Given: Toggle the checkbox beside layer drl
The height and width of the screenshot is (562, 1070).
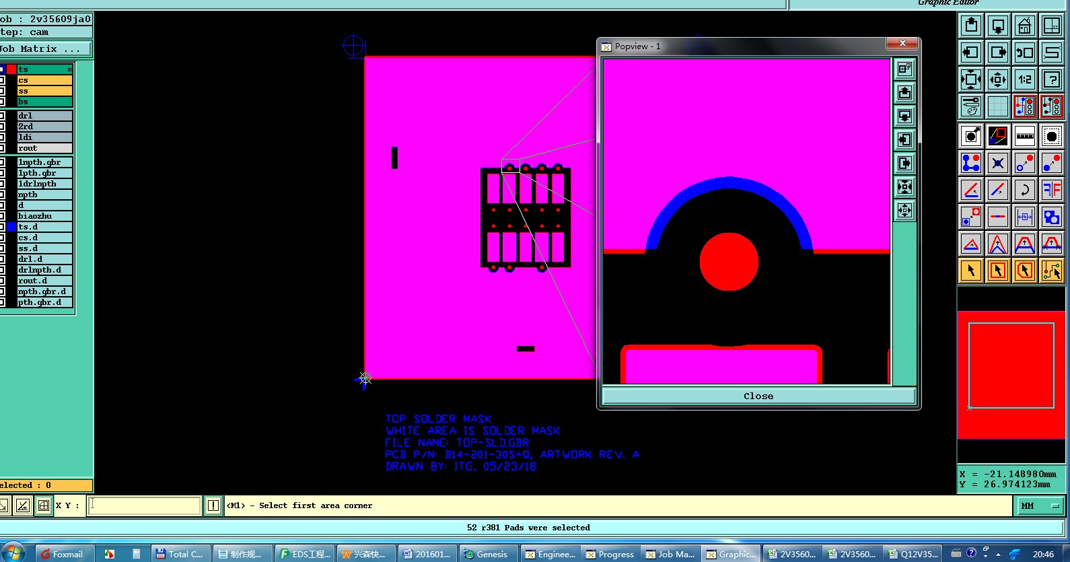Looking at the screenshot, I should (2, 116).
